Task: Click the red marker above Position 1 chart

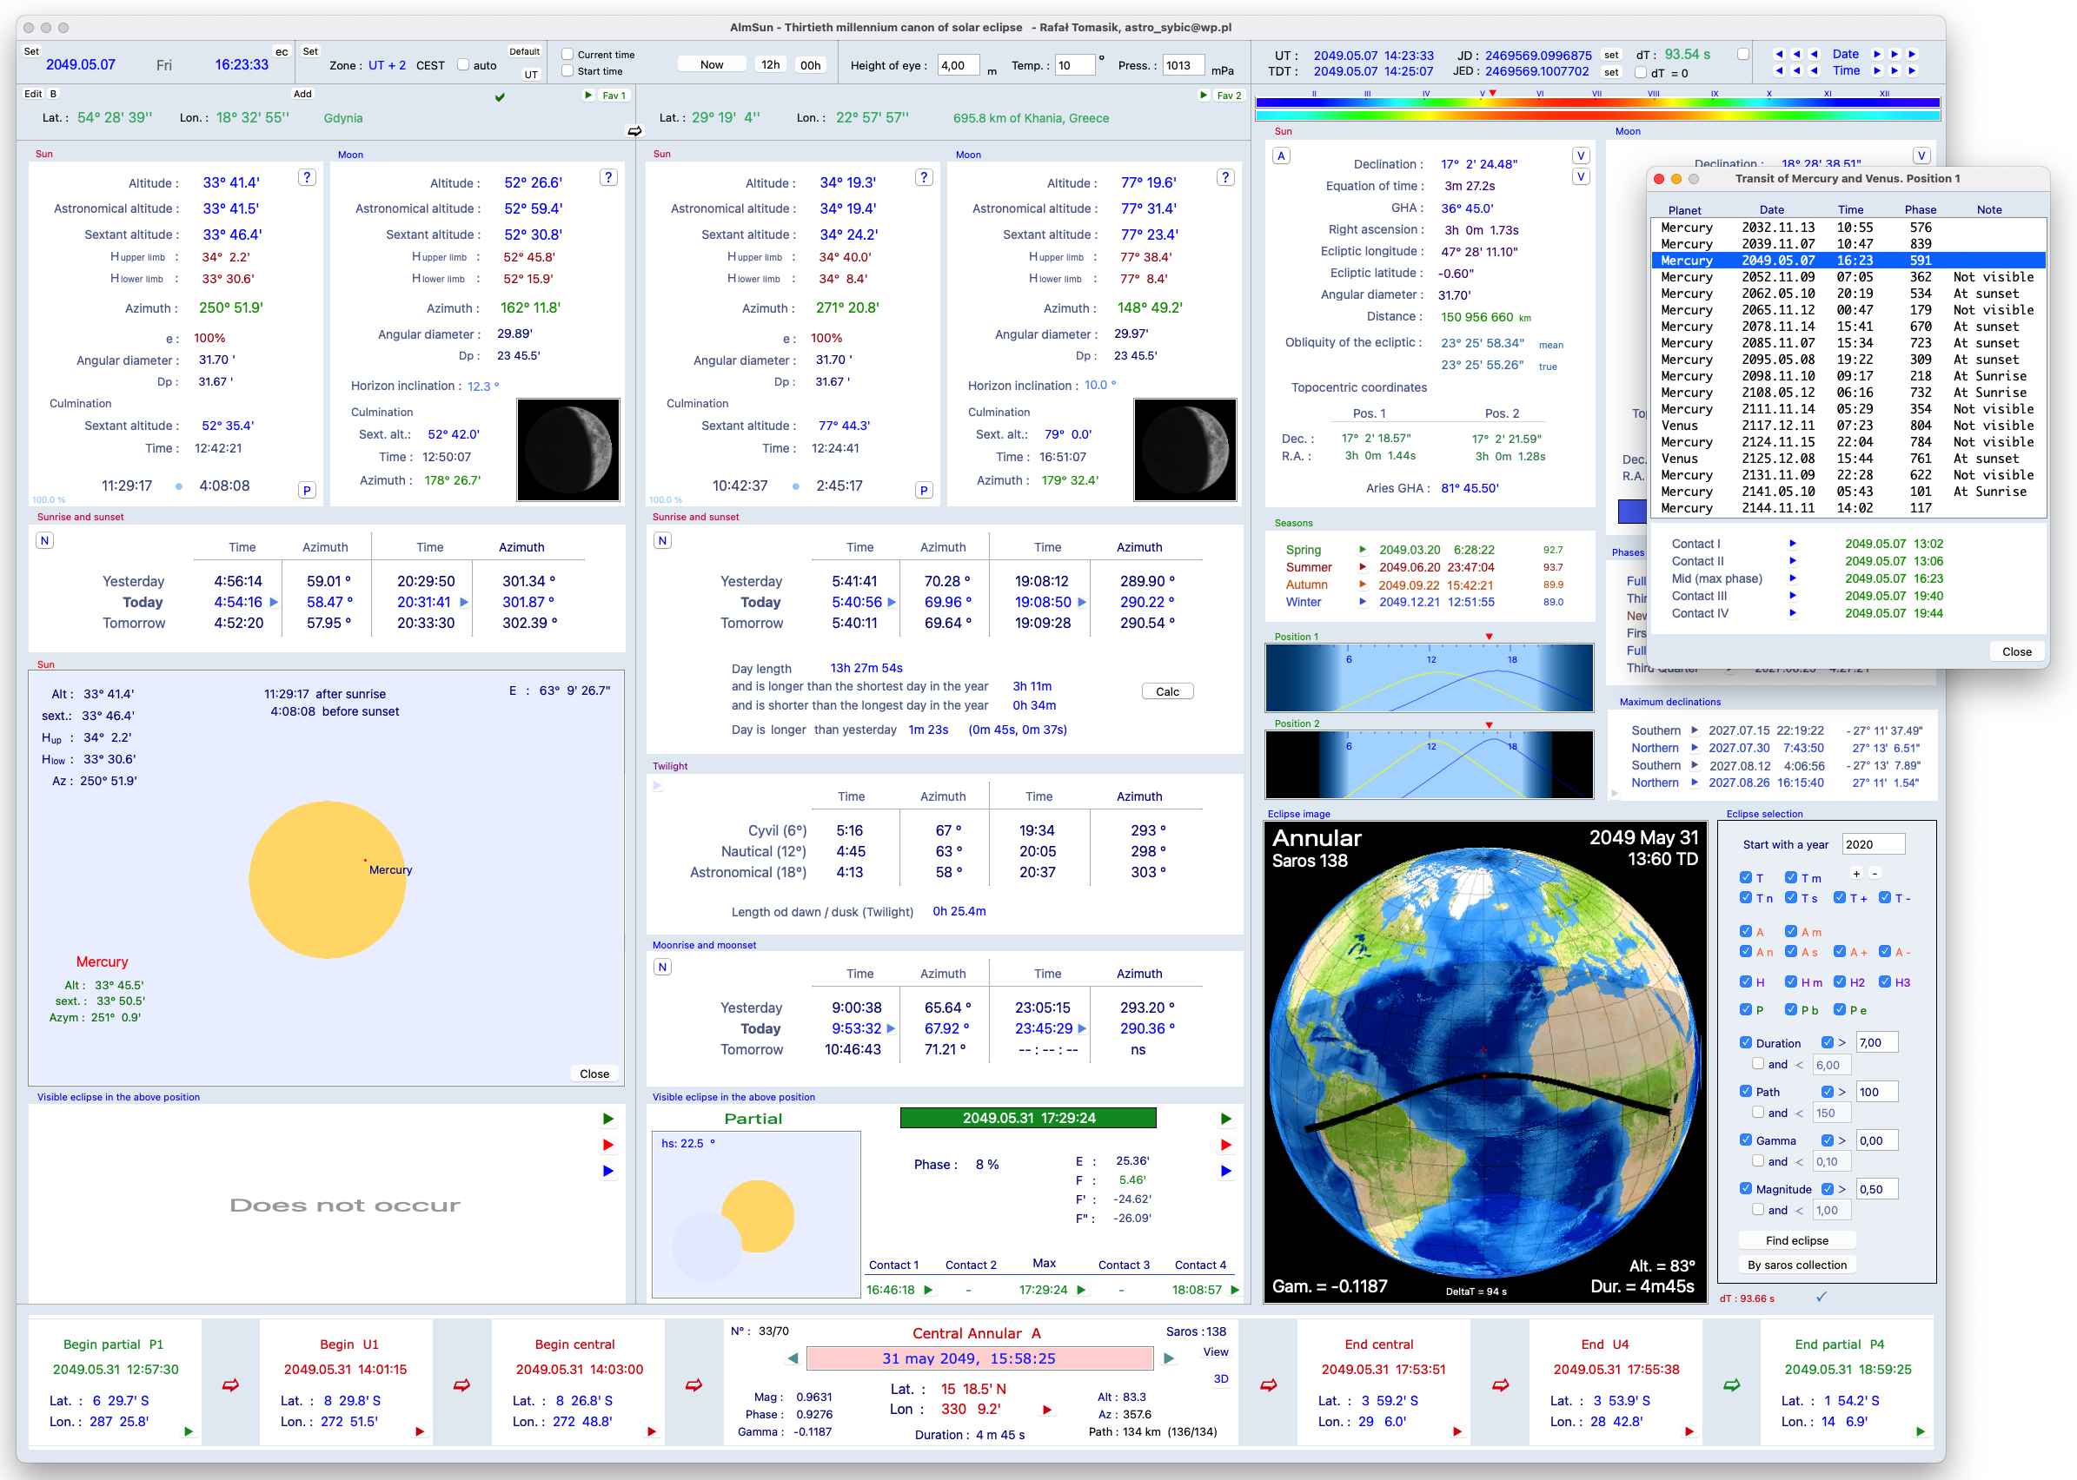Action: pos(1489,636)
